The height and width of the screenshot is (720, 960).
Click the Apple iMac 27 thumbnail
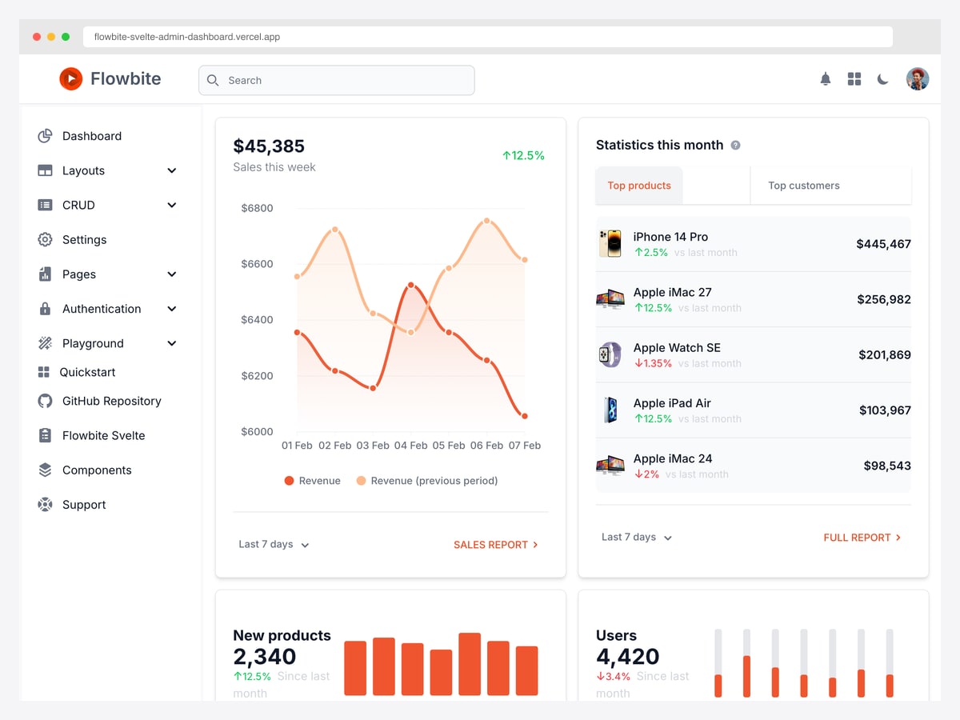pyautogui.click(x=610, y=299)
